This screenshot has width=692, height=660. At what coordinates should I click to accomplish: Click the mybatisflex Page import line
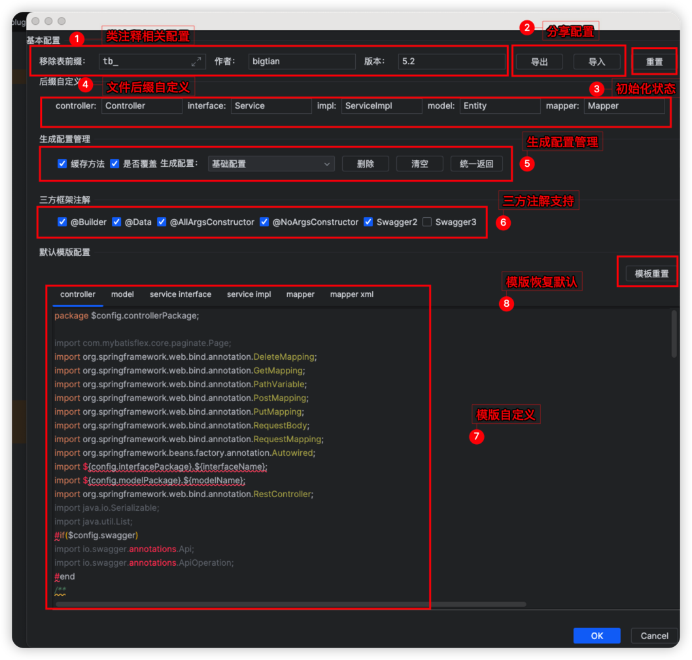[143, 343]
